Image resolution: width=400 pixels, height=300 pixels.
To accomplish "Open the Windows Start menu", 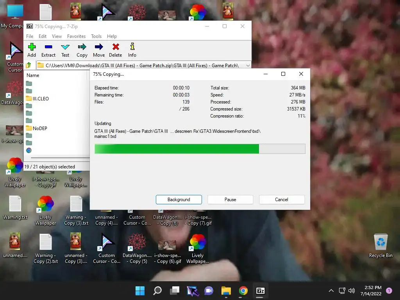I will point(140,291).
